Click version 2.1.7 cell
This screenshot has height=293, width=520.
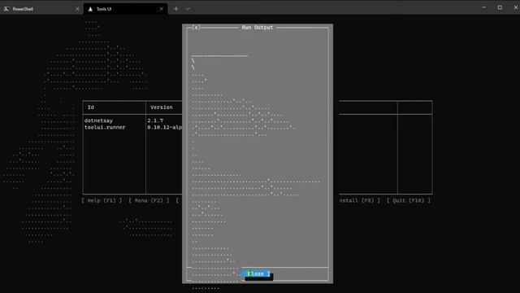[155, 120]
